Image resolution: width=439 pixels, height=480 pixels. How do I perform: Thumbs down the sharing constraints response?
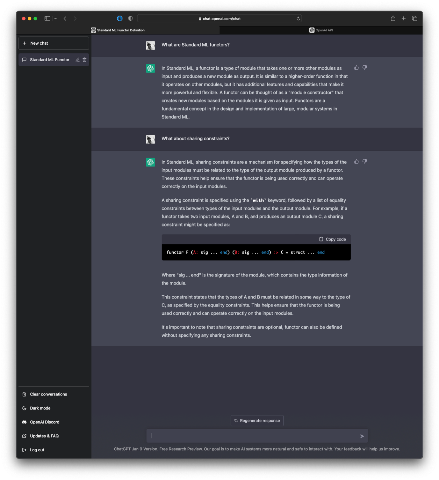pyautogui.click(x=364, y=161)
